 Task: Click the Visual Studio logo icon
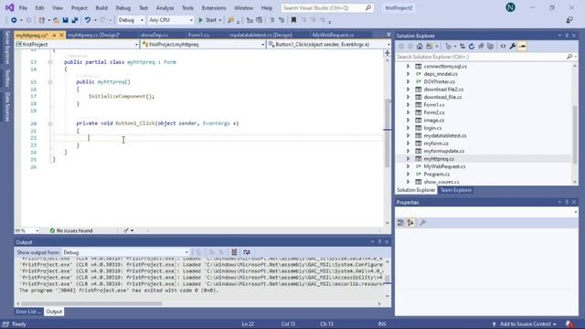coord(9,7)
